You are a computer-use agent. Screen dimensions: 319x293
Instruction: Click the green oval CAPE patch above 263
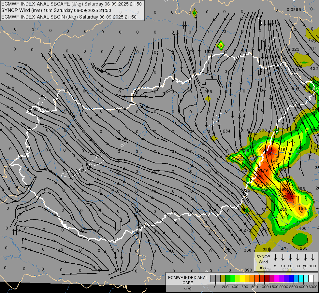coord(300,239)
